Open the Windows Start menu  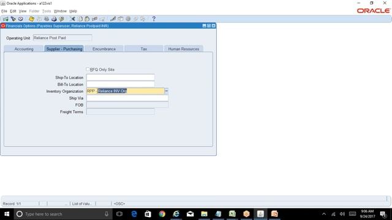point(7,214)
